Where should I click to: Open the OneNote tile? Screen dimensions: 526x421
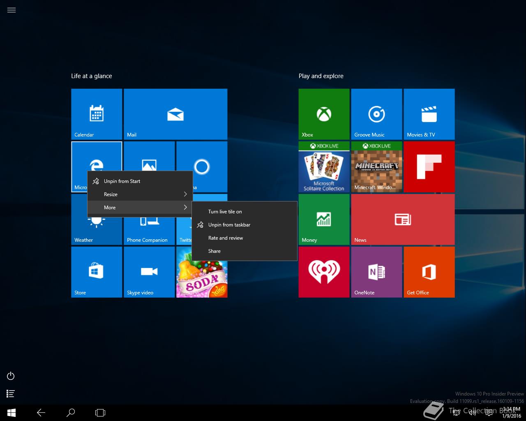point(376,272)
